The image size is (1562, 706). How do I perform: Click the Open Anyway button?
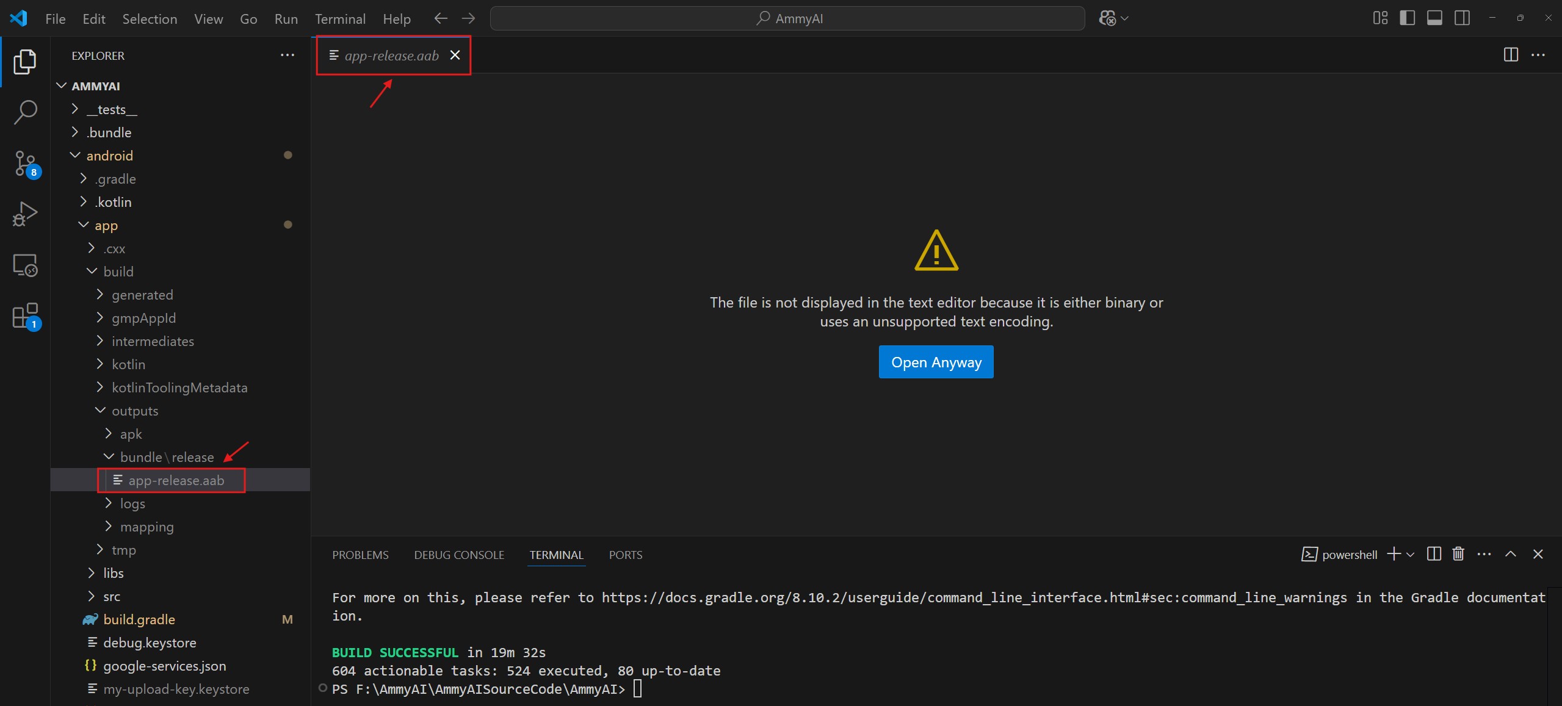pos(936,362)
